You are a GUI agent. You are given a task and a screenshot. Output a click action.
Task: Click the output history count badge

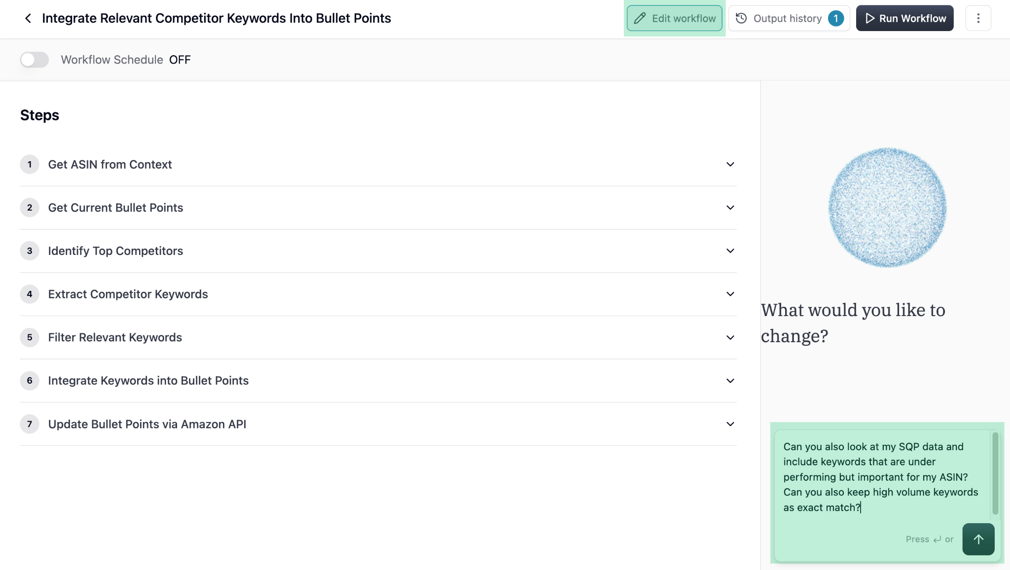point(835,18)
